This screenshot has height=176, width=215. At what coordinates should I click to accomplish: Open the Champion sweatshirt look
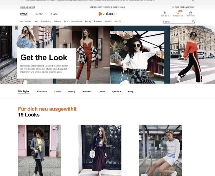tap(160, 150)
